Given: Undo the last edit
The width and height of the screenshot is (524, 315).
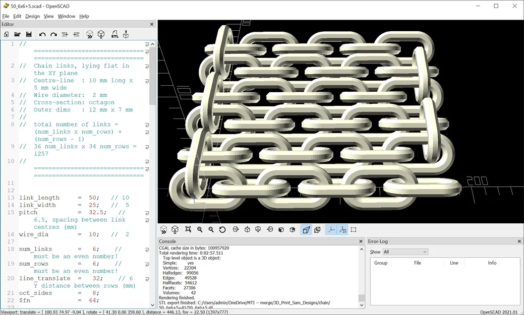Looking at the screenshot, I should pyautogui.click(x=42, y=34).
